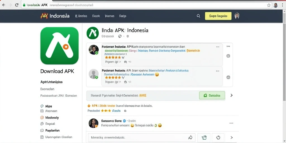This screenshot has height=143, width=286.
Task: Click the magnifier search icon in the site header
Action: click(x=199, y=16)
